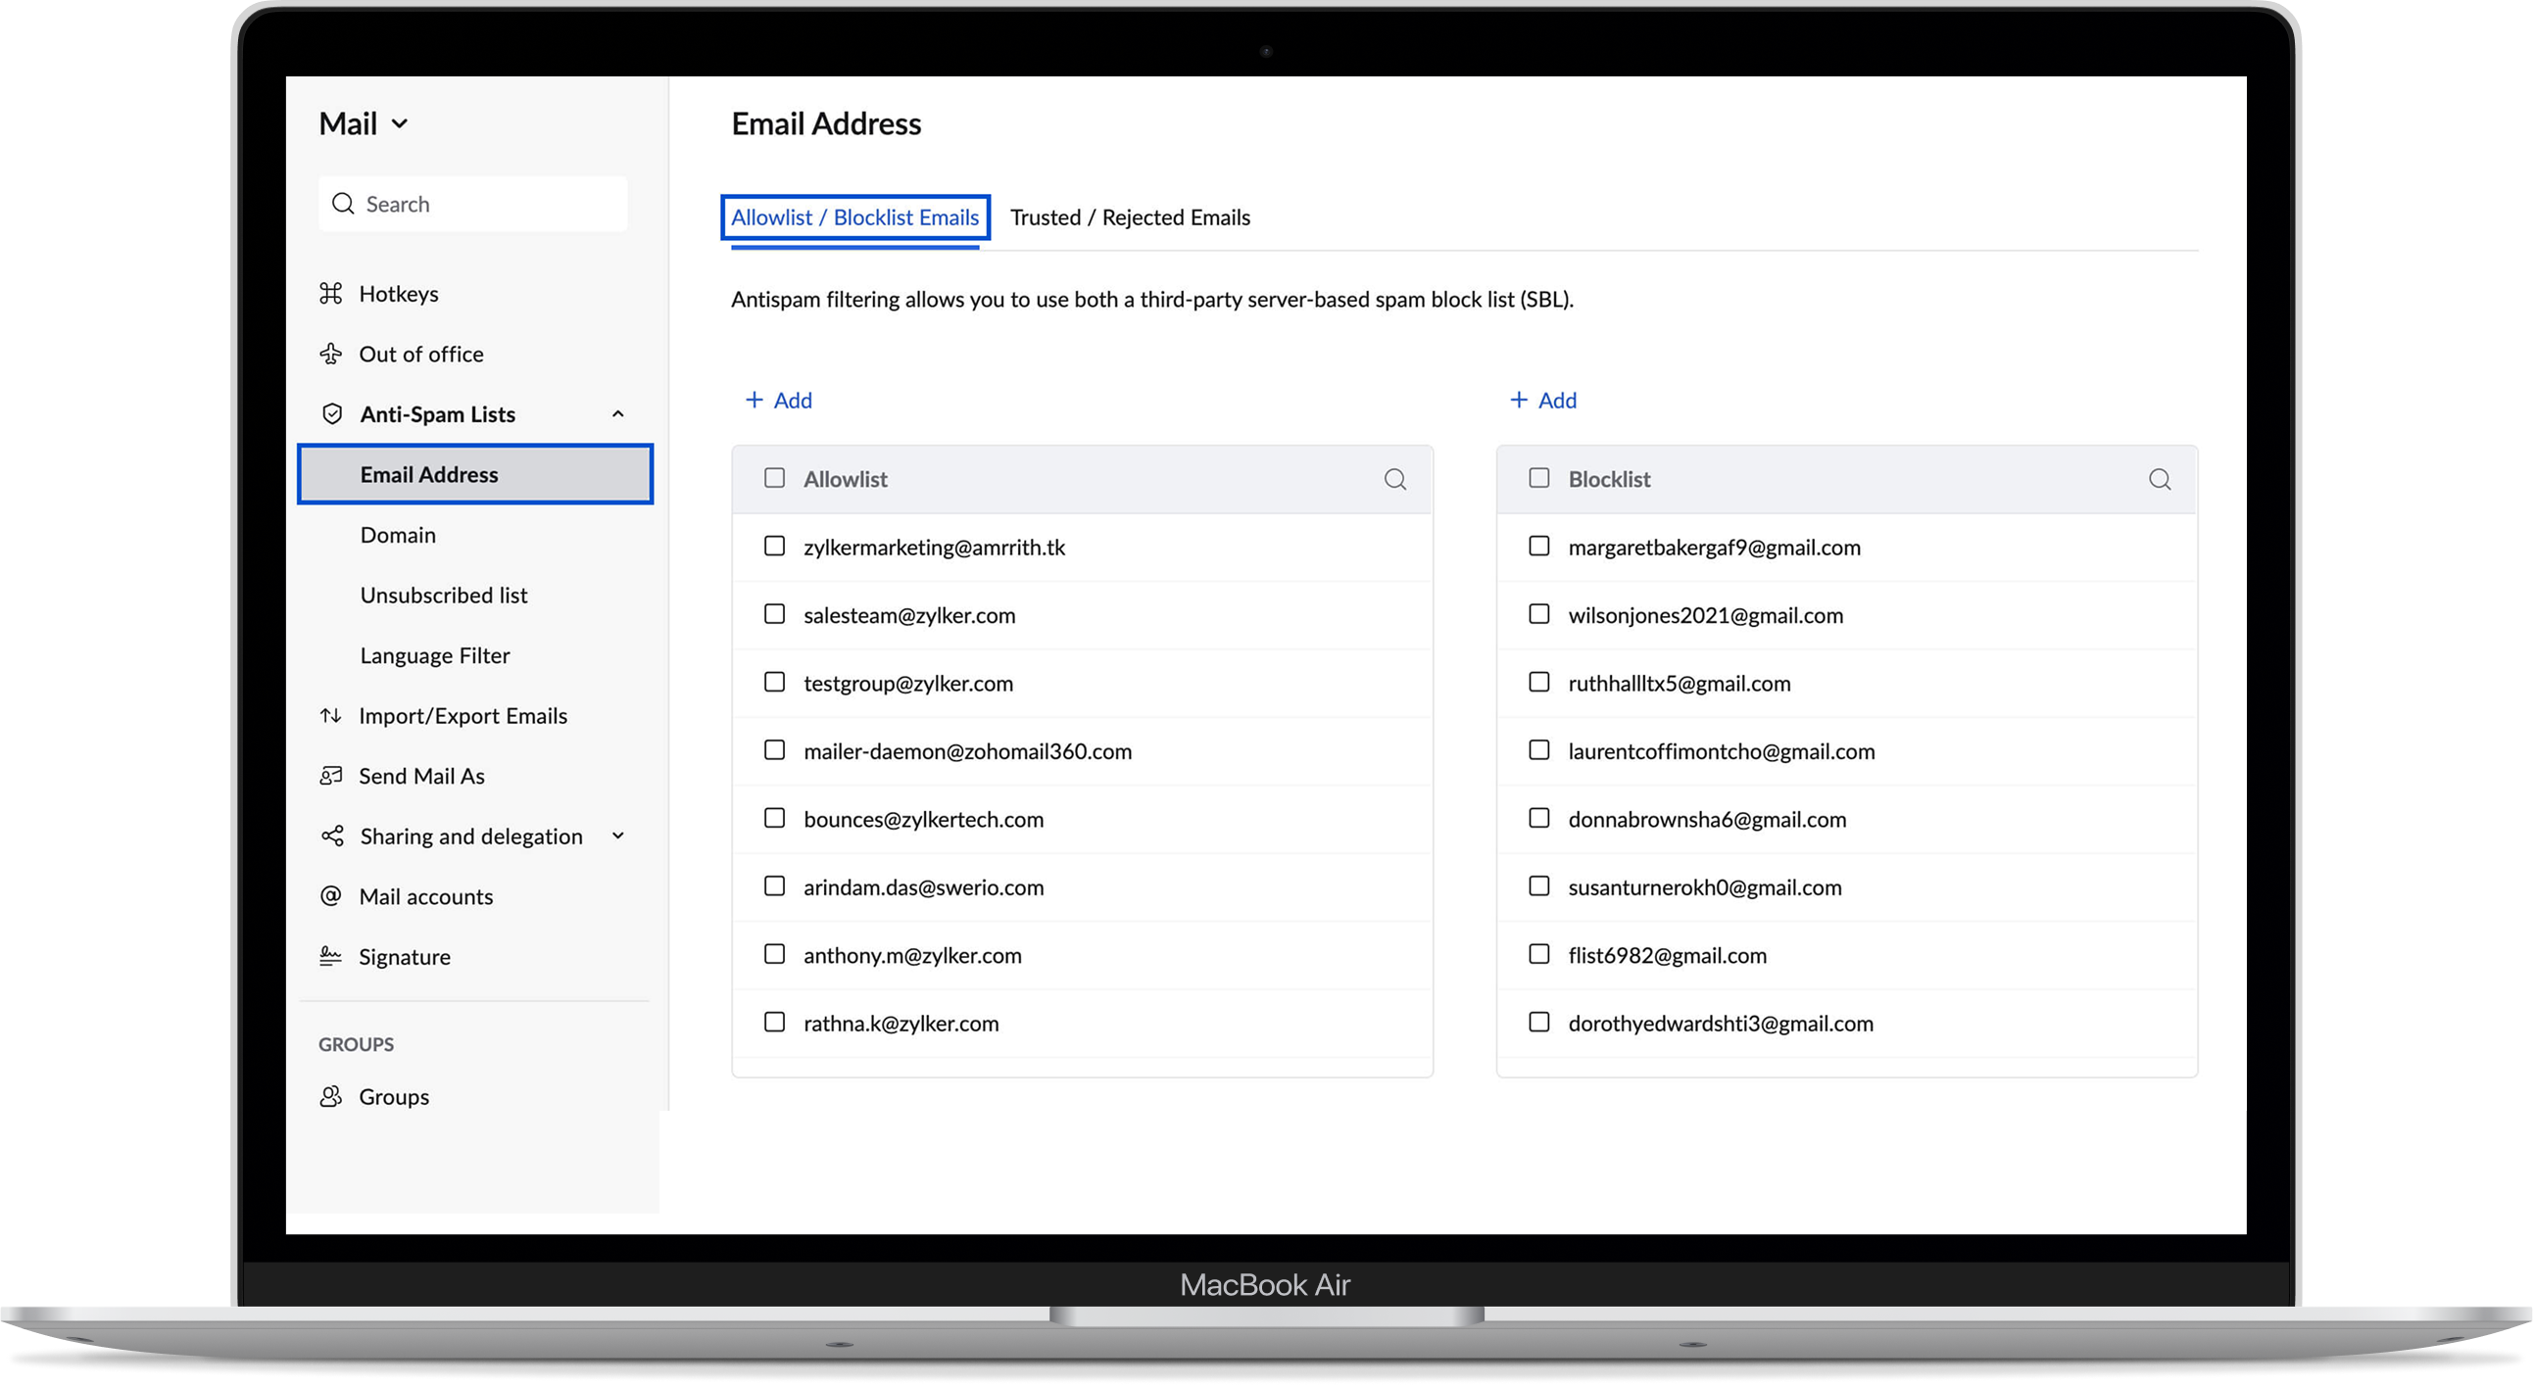Expand the Sharing and delegation chevron
Screen dimensions: 2533x1386
[617, 836]
